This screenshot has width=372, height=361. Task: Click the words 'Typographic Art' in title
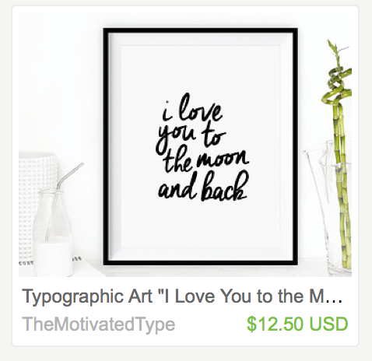pos(87,296)
